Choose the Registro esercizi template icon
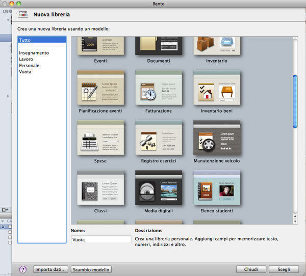The width and height of the screenshot is (306, 276). coord(159,138)
